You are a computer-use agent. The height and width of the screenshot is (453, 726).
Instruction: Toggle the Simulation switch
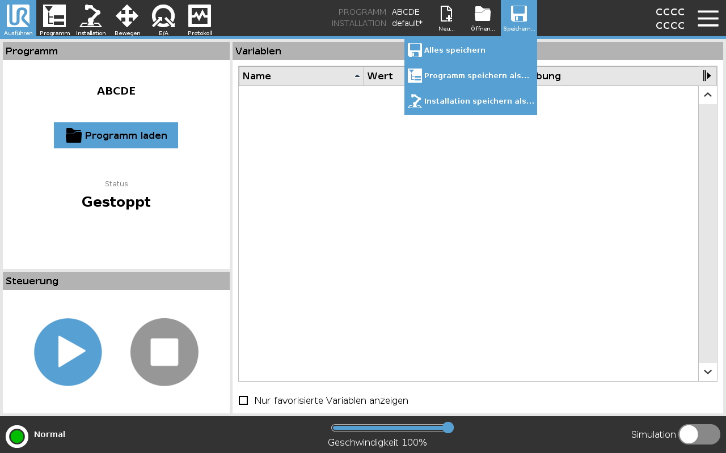pyautogui.click(x=699, y=434)
